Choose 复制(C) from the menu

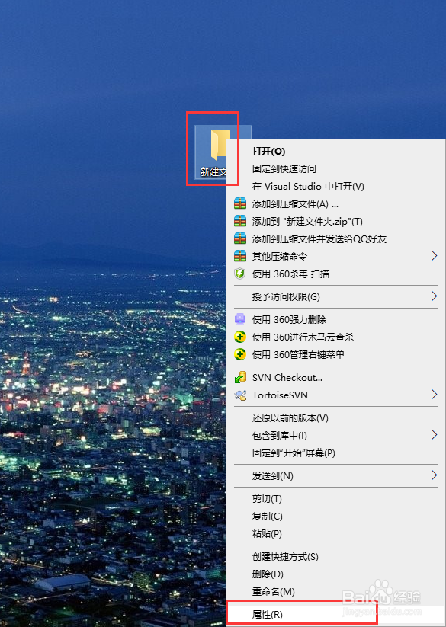[x=336, y=517]
